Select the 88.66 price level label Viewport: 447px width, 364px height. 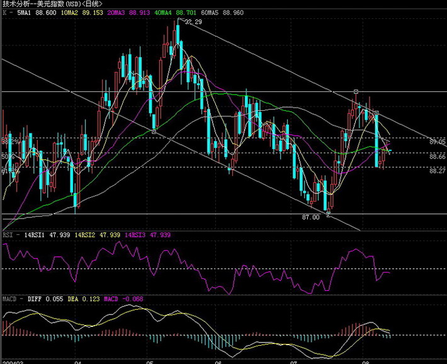coord(438,156)
